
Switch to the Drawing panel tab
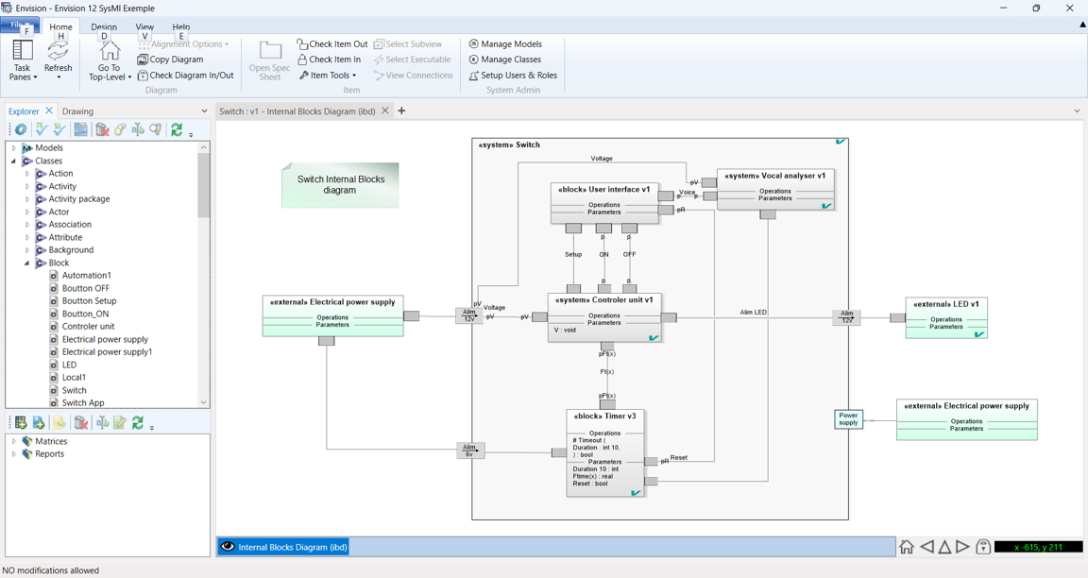tap(77, 111)
